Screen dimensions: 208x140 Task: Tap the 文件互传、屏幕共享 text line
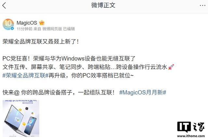[85, 67]
